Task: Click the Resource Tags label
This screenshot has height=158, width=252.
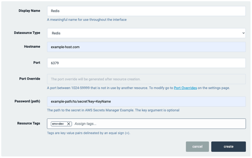Action: click(x=29, y=123)
